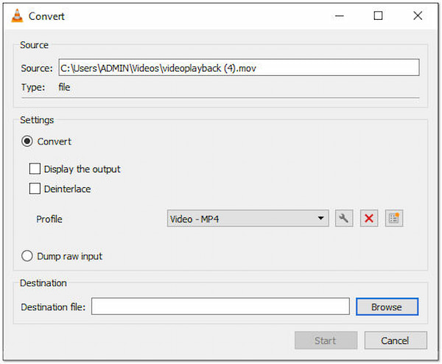Edit selected profile with wrench icon

[x=344, y=218]
